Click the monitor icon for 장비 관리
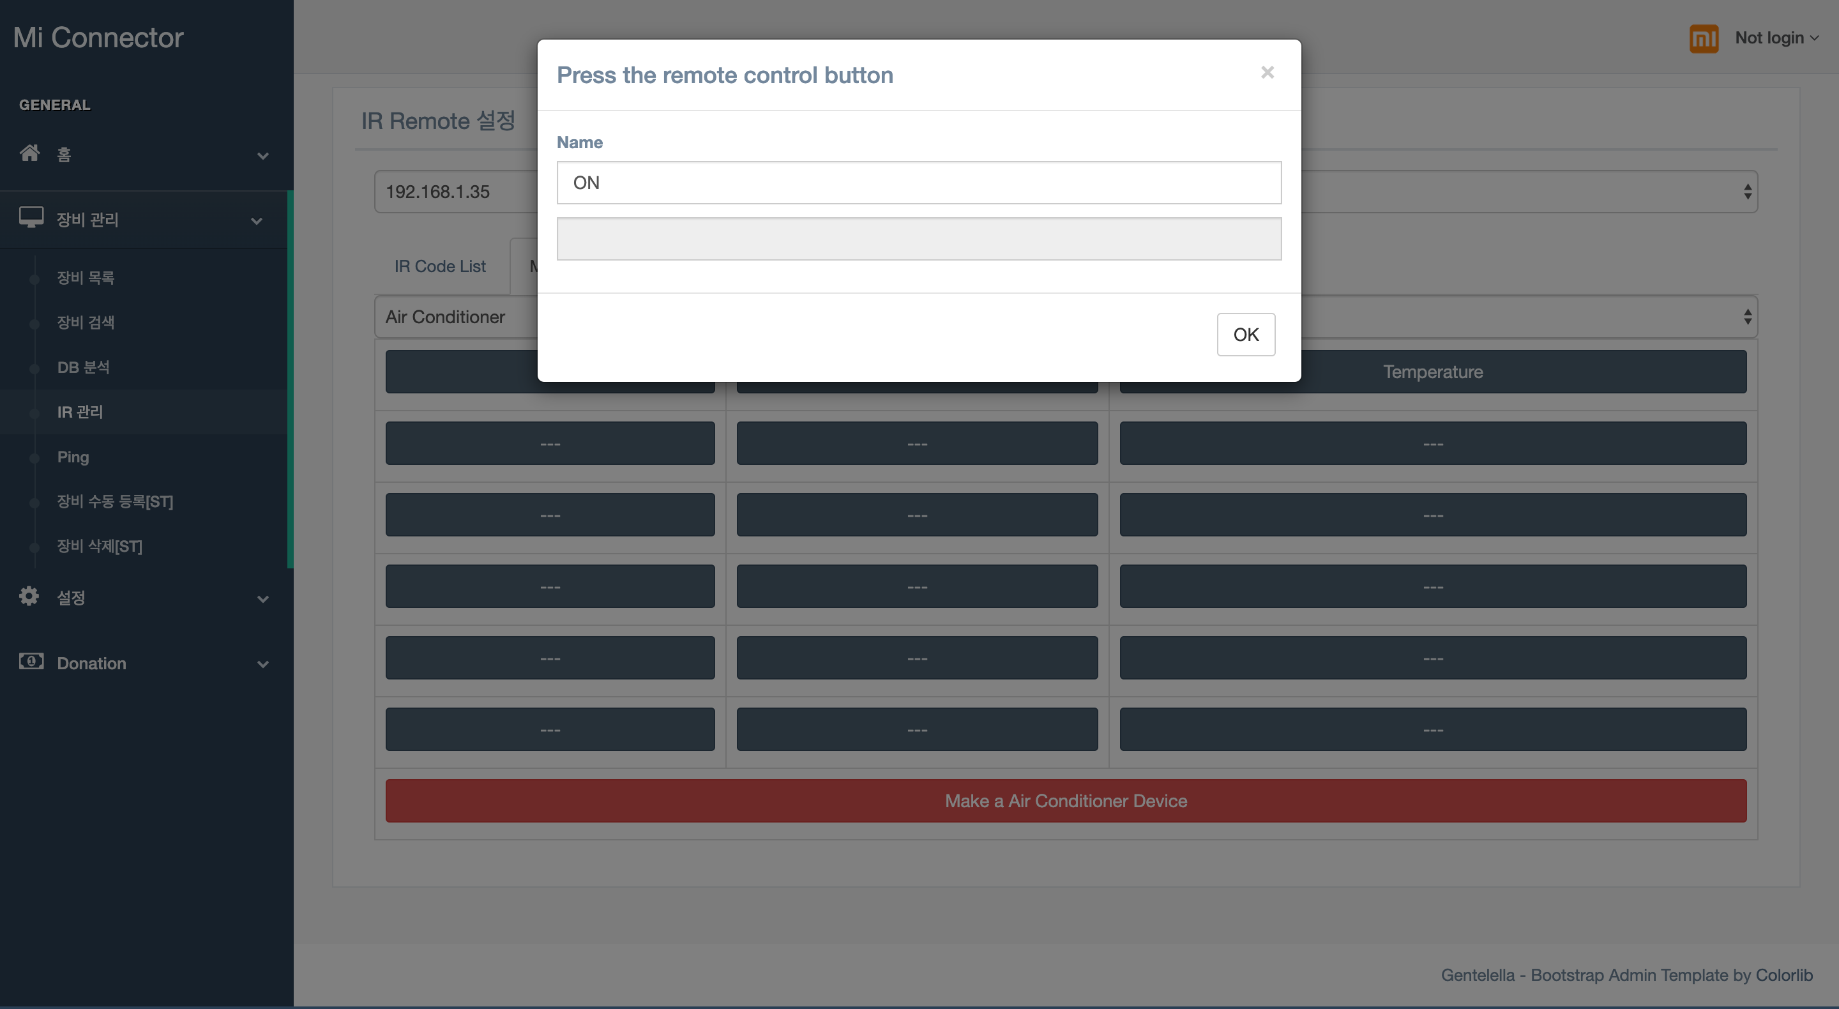The width and height of the screenshot is (1839, 1009). [x=31, y=217]
